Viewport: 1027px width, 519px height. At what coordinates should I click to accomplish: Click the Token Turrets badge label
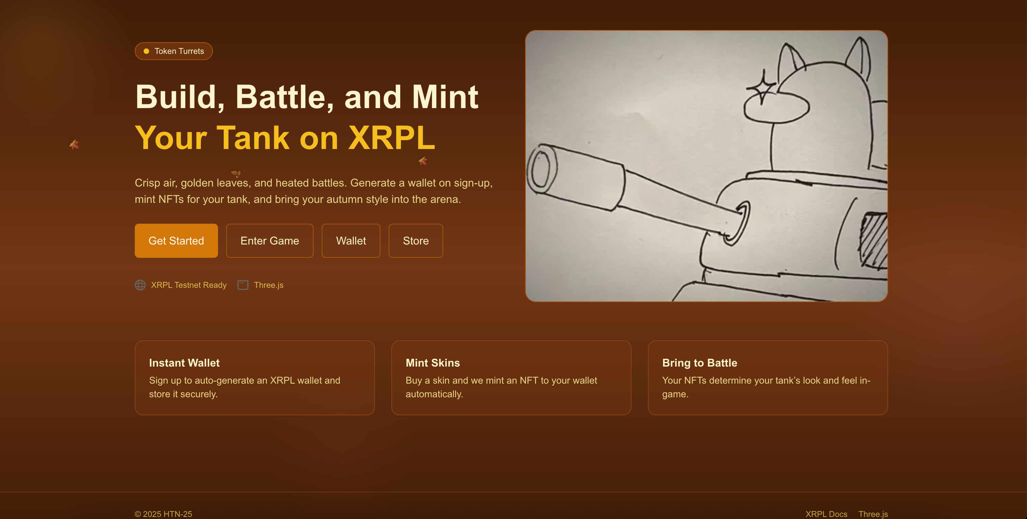[x=179, y=51]
